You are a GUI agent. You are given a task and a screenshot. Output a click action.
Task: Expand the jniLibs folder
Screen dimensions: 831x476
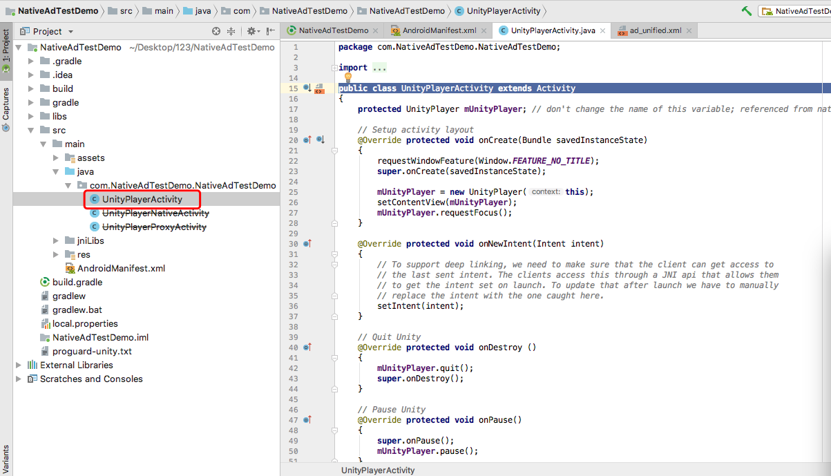(56, 241)
